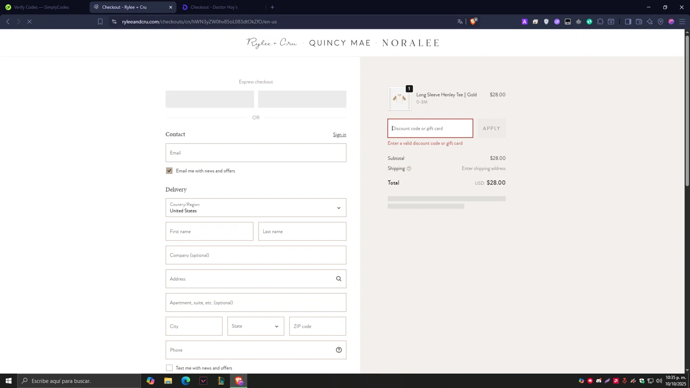Click the address search magnifier icon
Image resolution: width=690 pixels, height=388 pixels.
pos(339,279)
